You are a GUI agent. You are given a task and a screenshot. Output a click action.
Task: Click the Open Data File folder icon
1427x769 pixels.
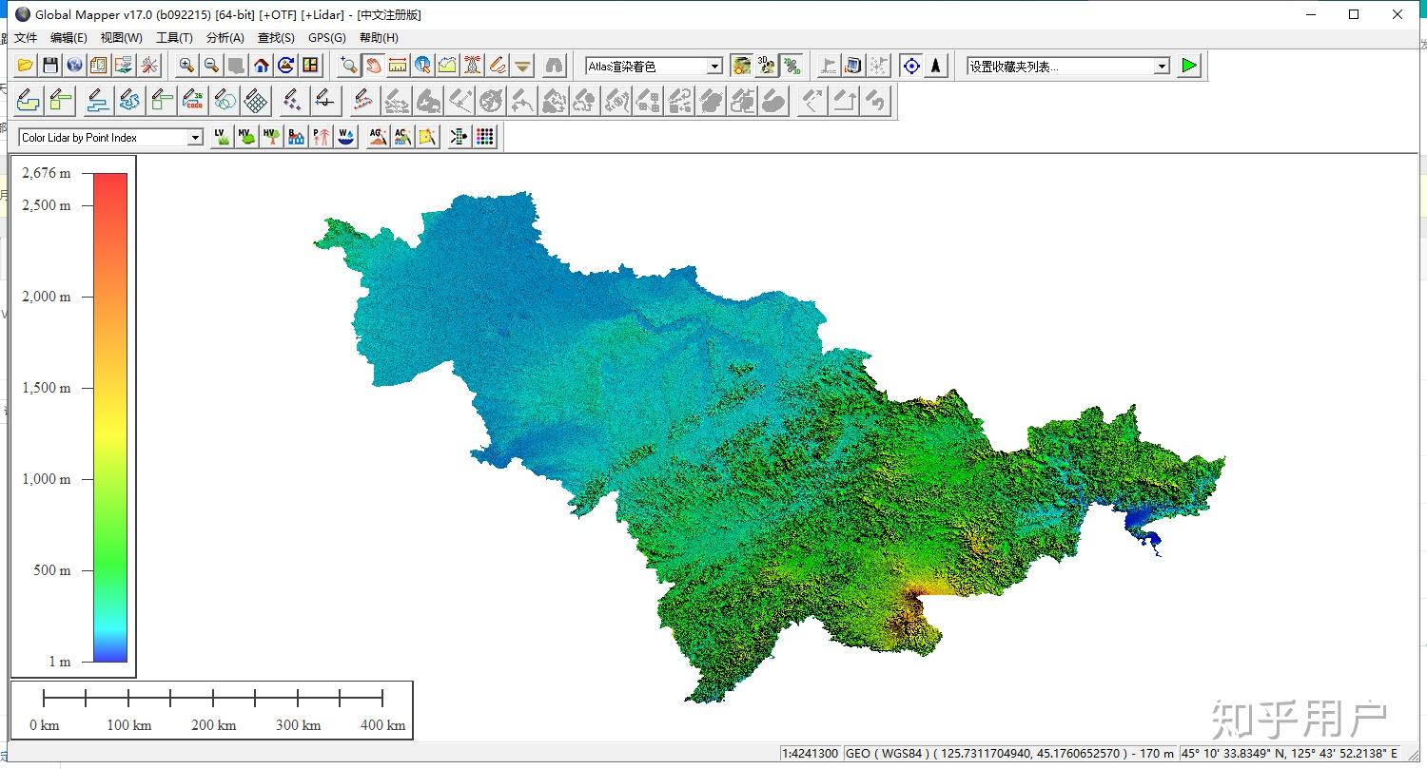click(26, 66)
